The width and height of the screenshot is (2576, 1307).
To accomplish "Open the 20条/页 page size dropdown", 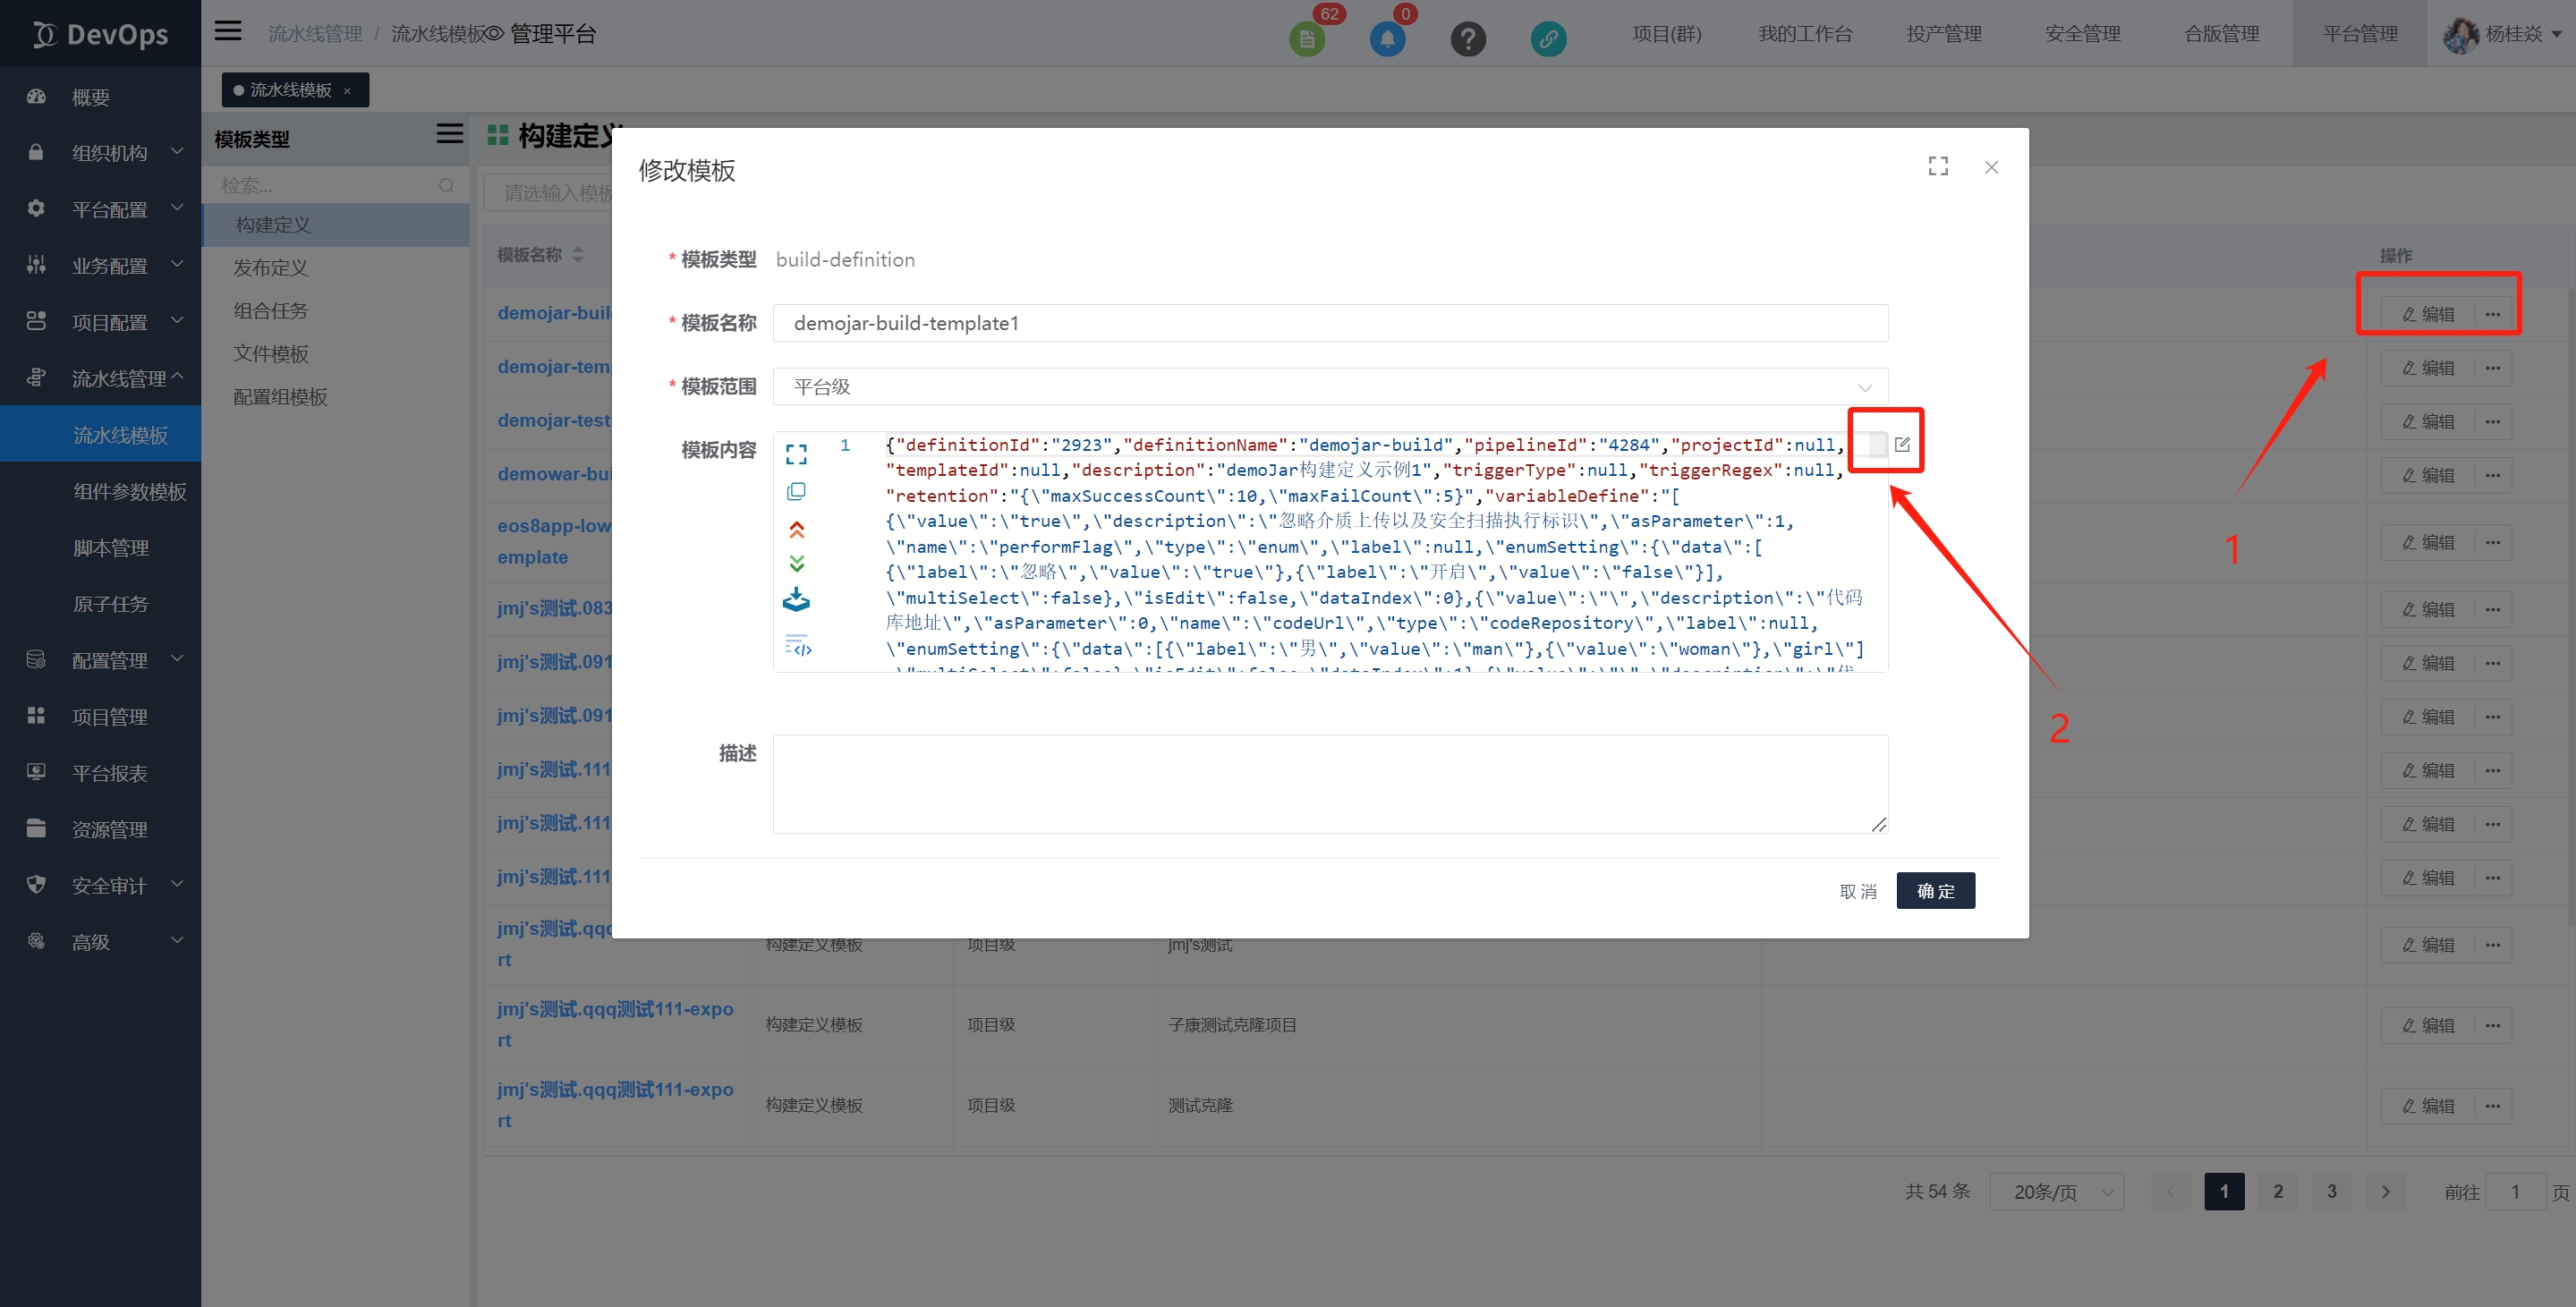I will (2056, 1192).
